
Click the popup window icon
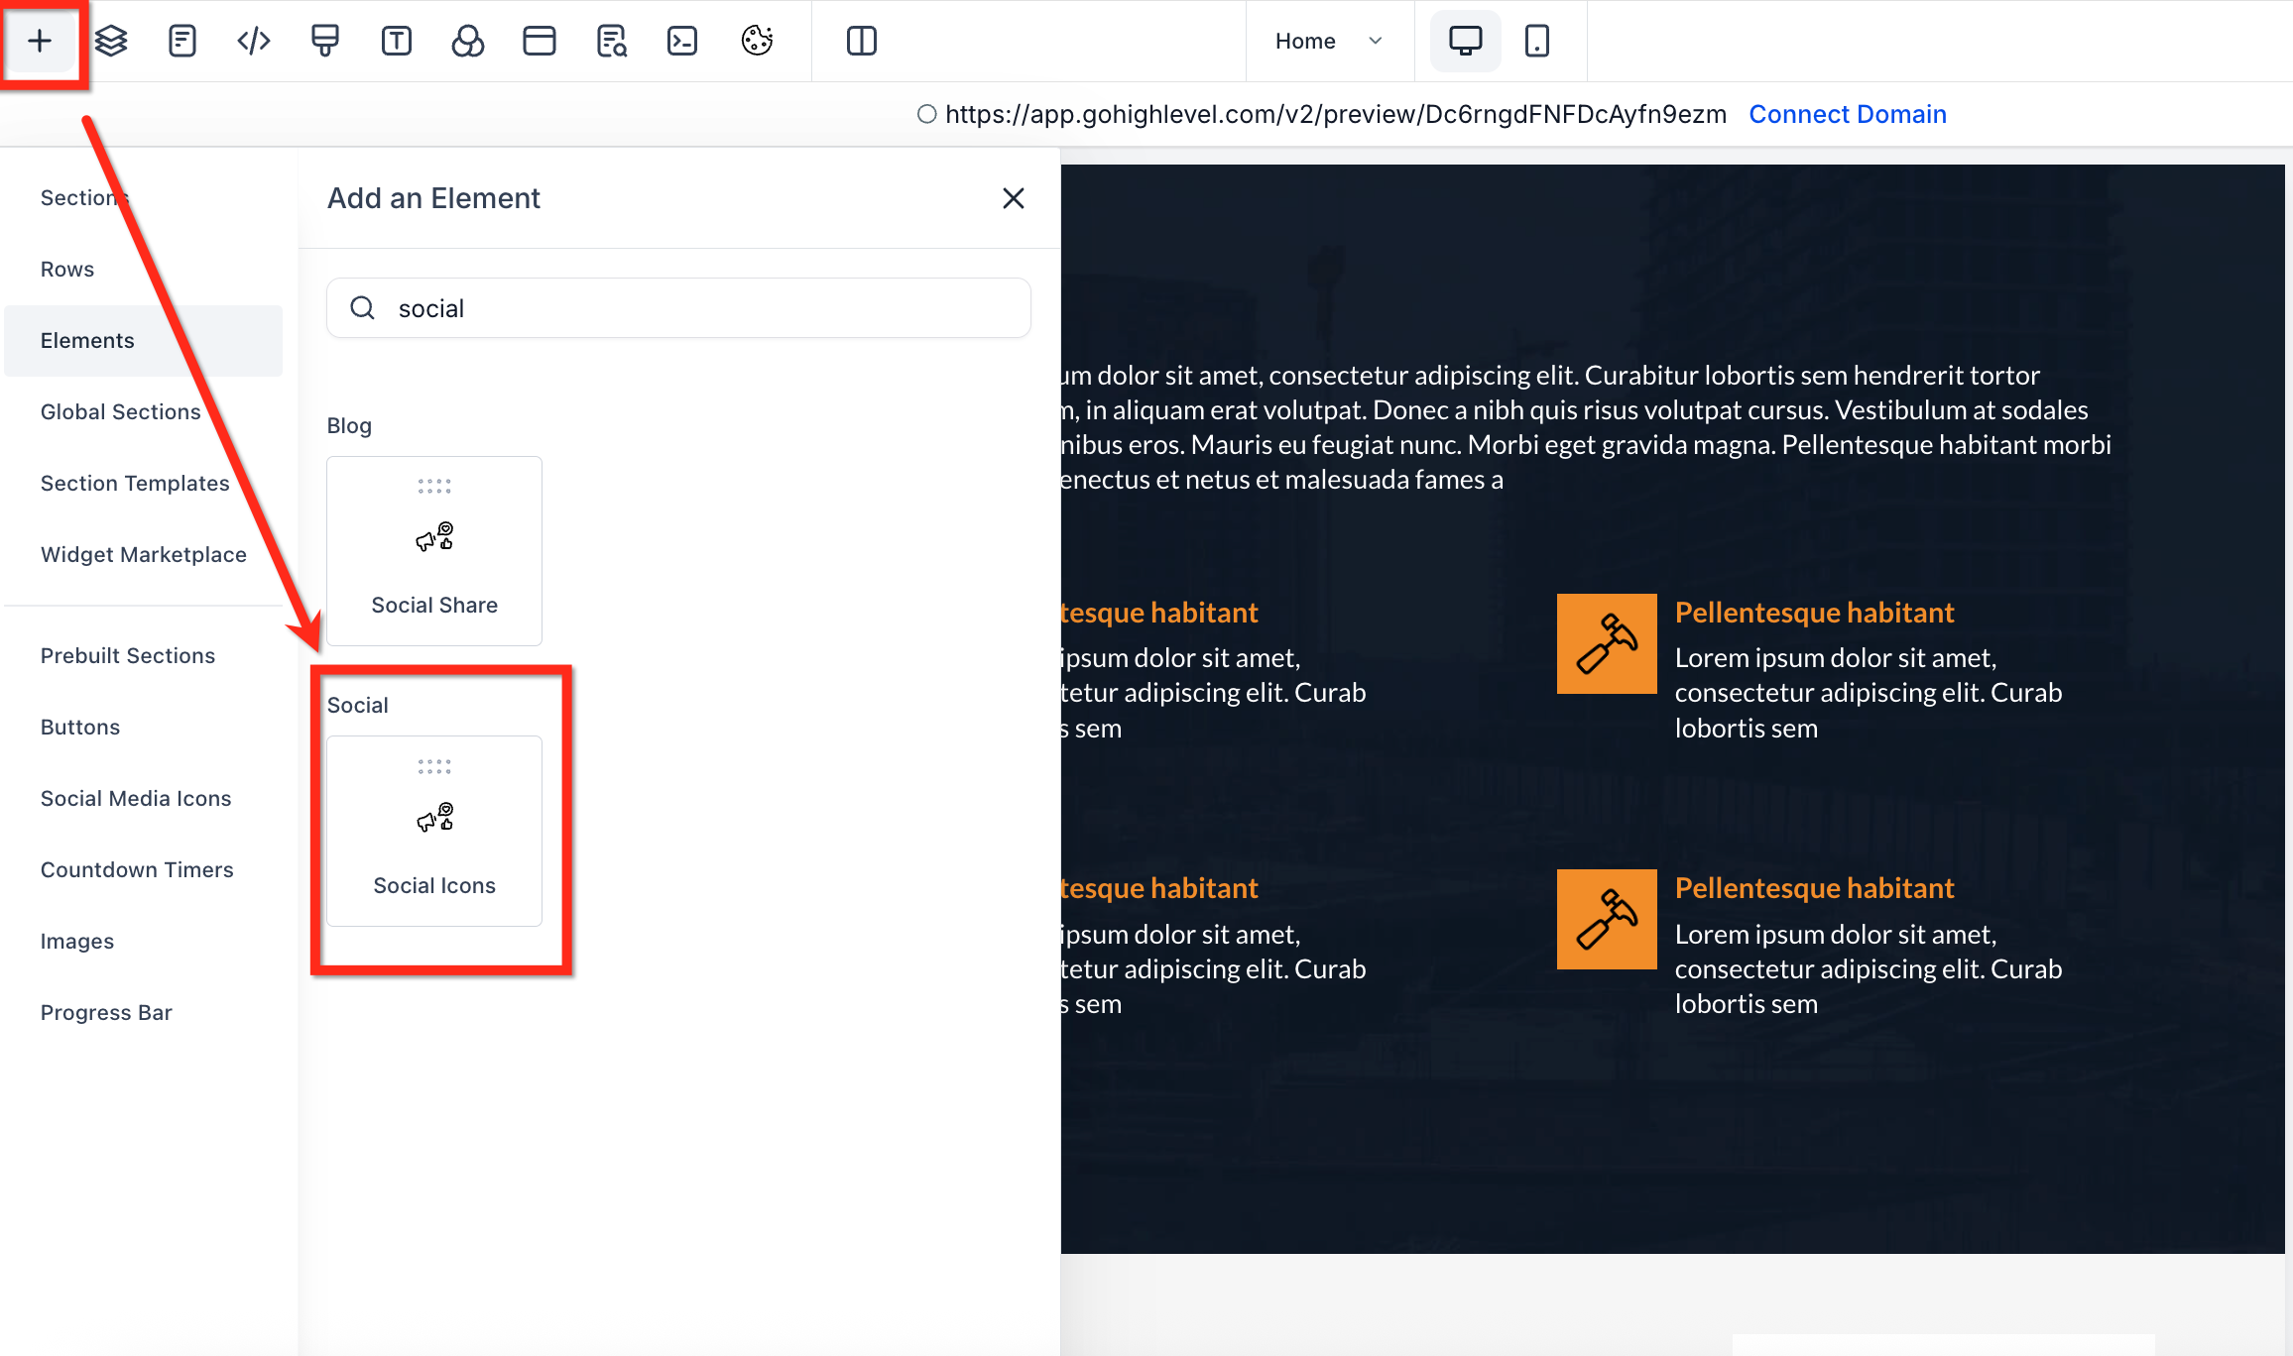click(x=540, y=41)
